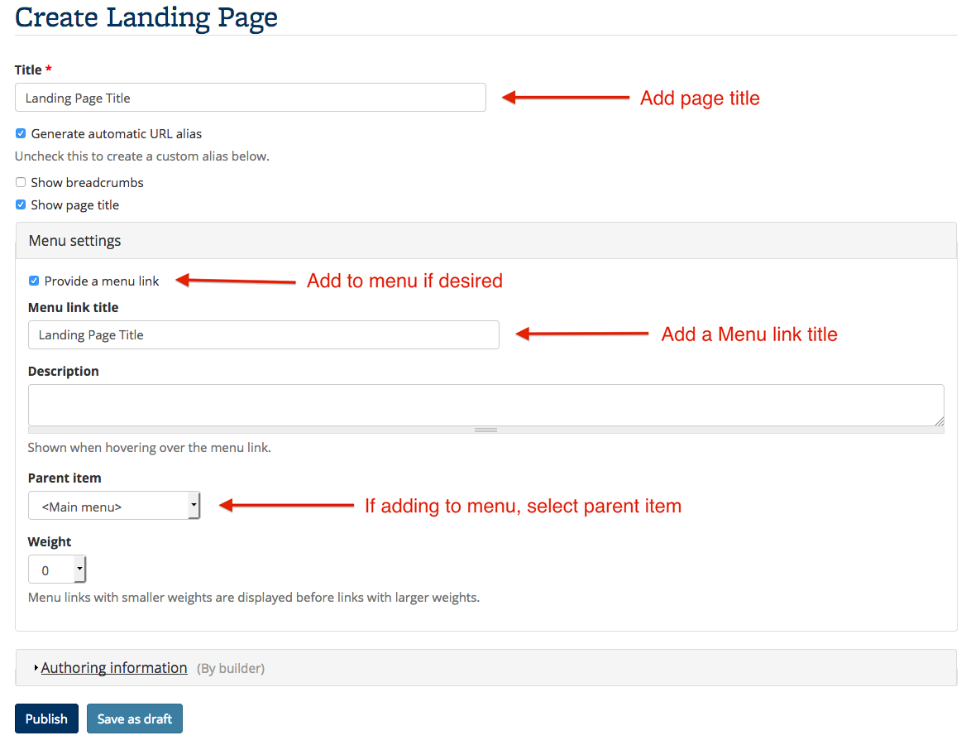Click the 'Generate automatic URL alias' label
The height and width of the screenshot is (745, 966).
tap(117, 134)
